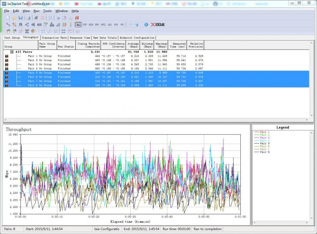
Task: Start the test with the running man icon
Action: (x=36, y=18)
